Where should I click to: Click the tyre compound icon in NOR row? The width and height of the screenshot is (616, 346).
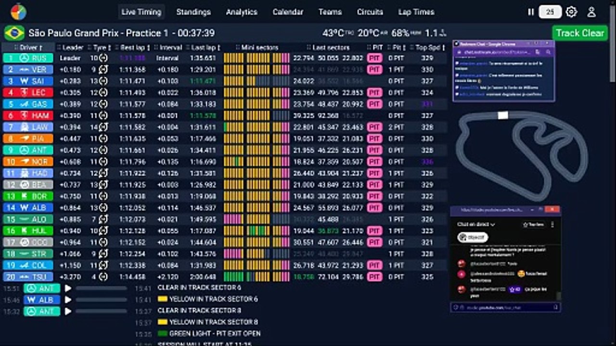point(103,162)
